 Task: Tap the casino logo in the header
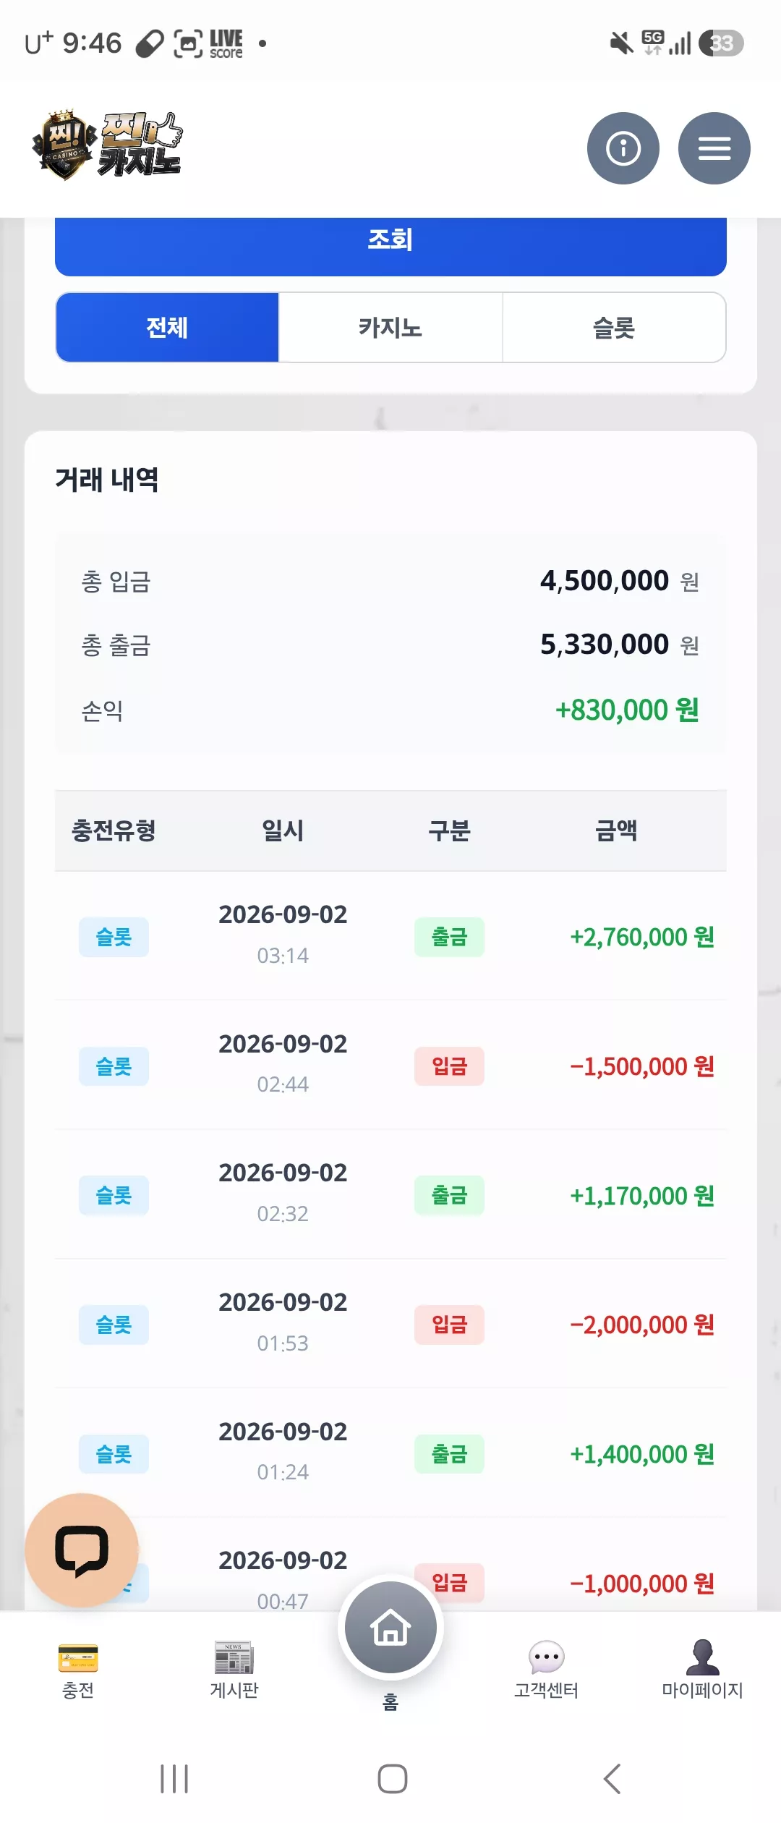[x=107, y=145]
